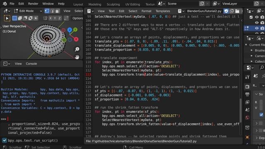Click the pan view hand icon
Image resolution: width=265 pixels, height=149 pixels.
click(77, 57)
